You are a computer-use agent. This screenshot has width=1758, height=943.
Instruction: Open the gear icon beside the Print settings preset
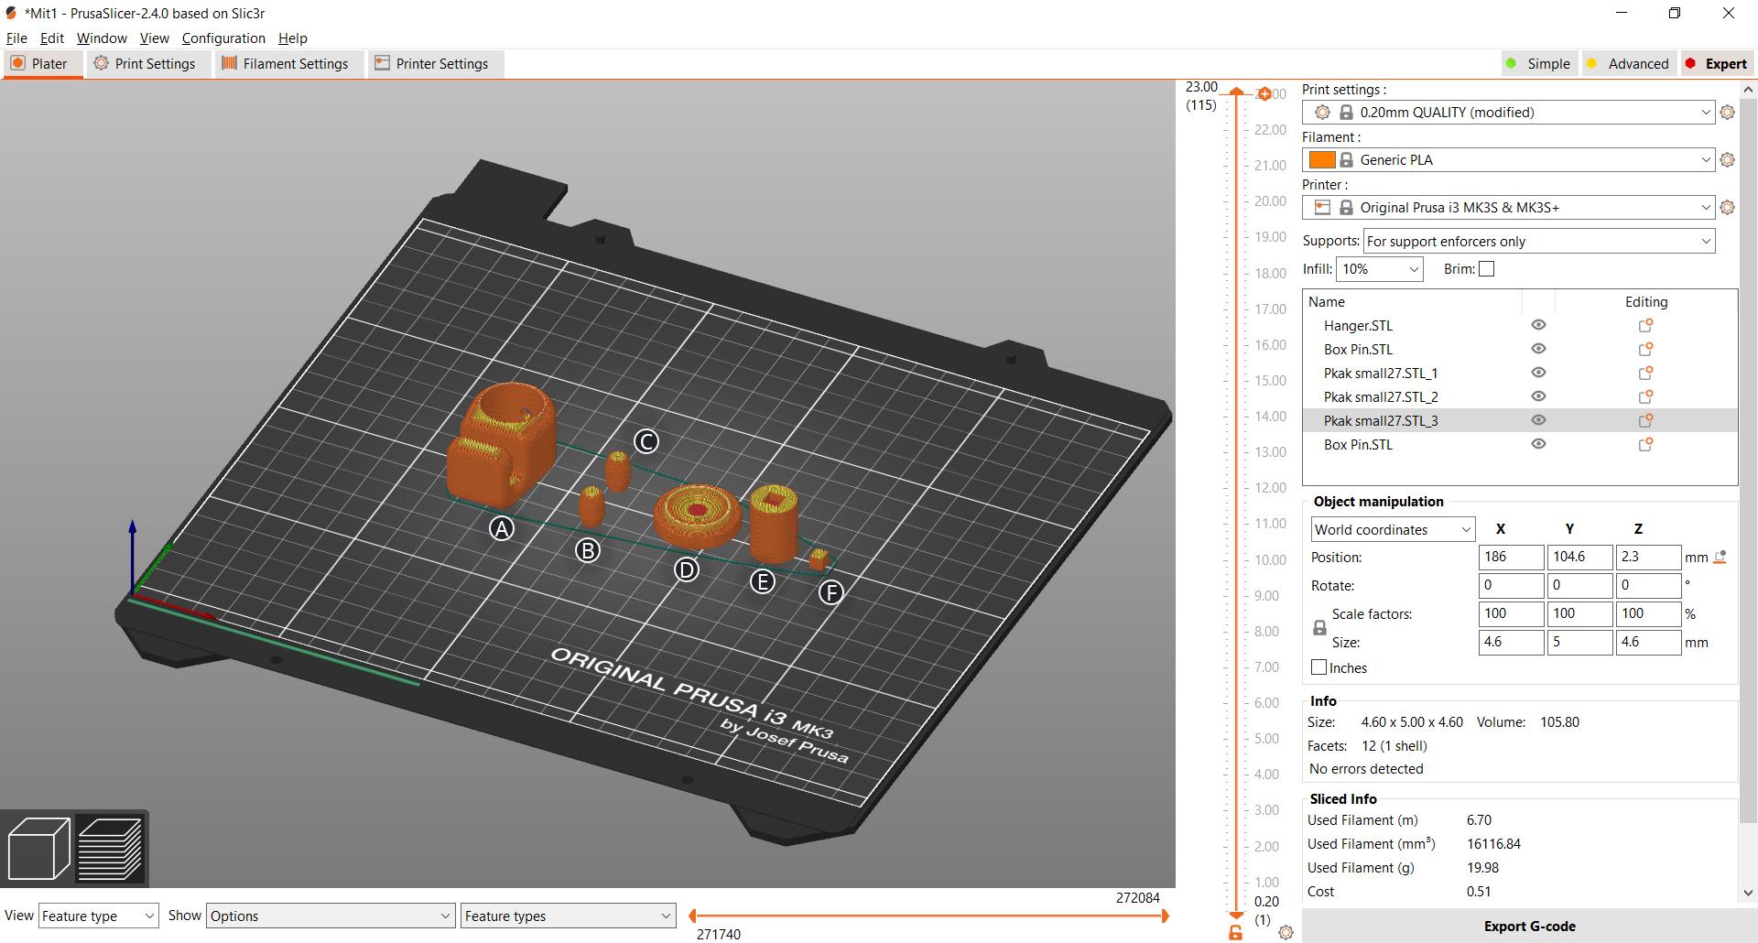point(1727,113)
